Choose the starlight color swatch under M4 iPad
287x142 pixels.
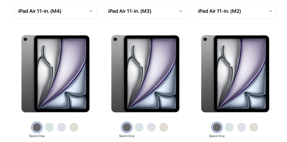74,127
